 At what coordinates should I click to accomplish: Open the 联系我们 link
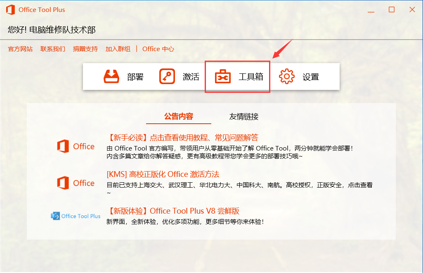pos(53,49)
